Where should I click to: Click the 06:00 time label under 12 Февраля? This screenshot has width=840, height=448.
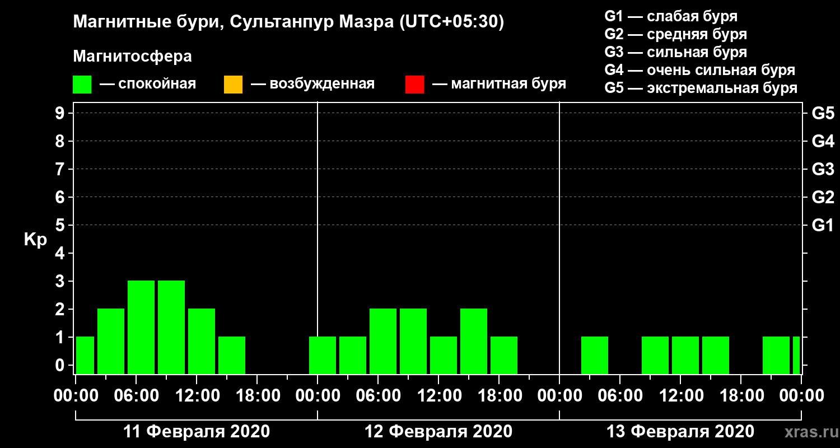point(377,396)
